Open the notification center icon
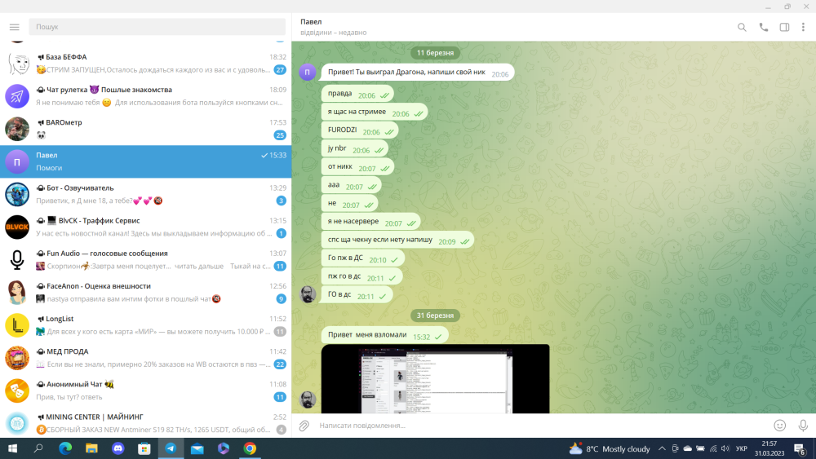 click(800, 448)
